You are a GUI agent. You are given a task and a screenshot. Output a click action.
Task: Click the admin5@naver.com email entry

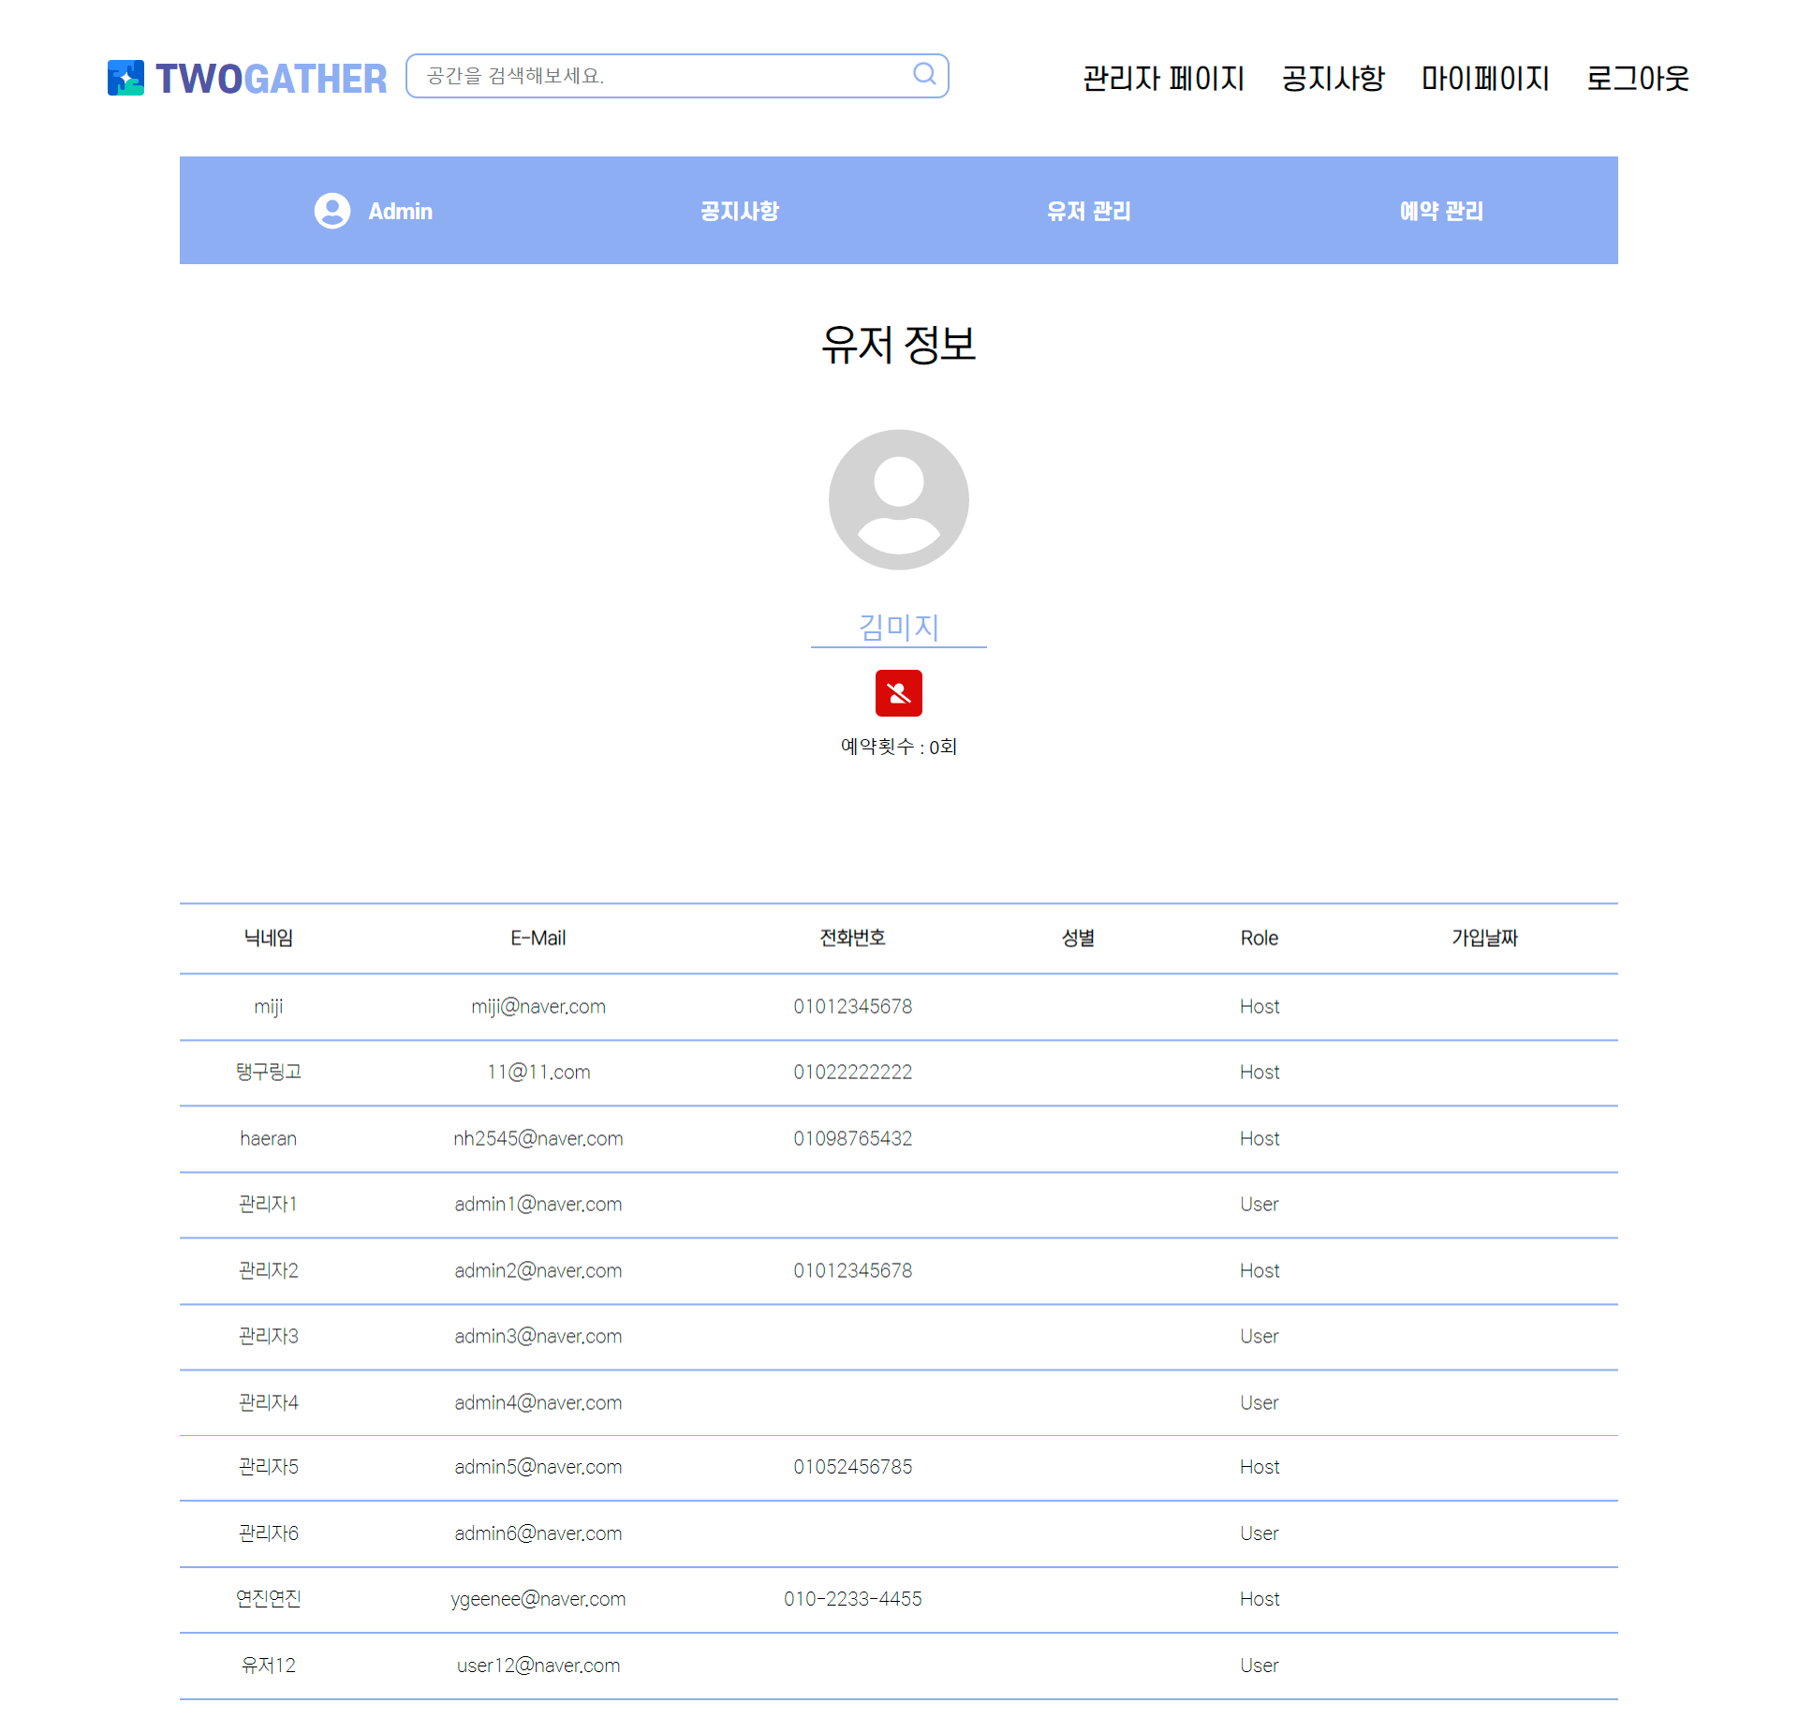coord(538,1467)
